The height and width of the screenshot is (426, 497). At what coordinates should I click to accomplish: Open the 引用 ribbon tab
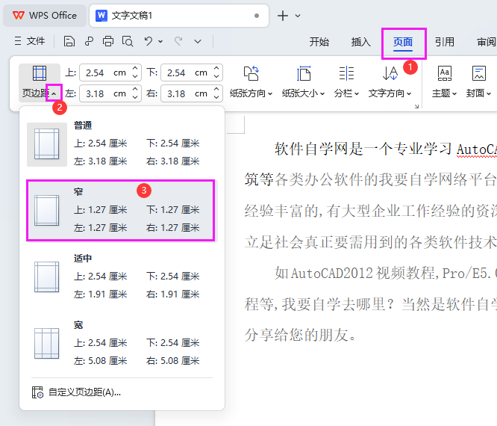click(444, 42)
